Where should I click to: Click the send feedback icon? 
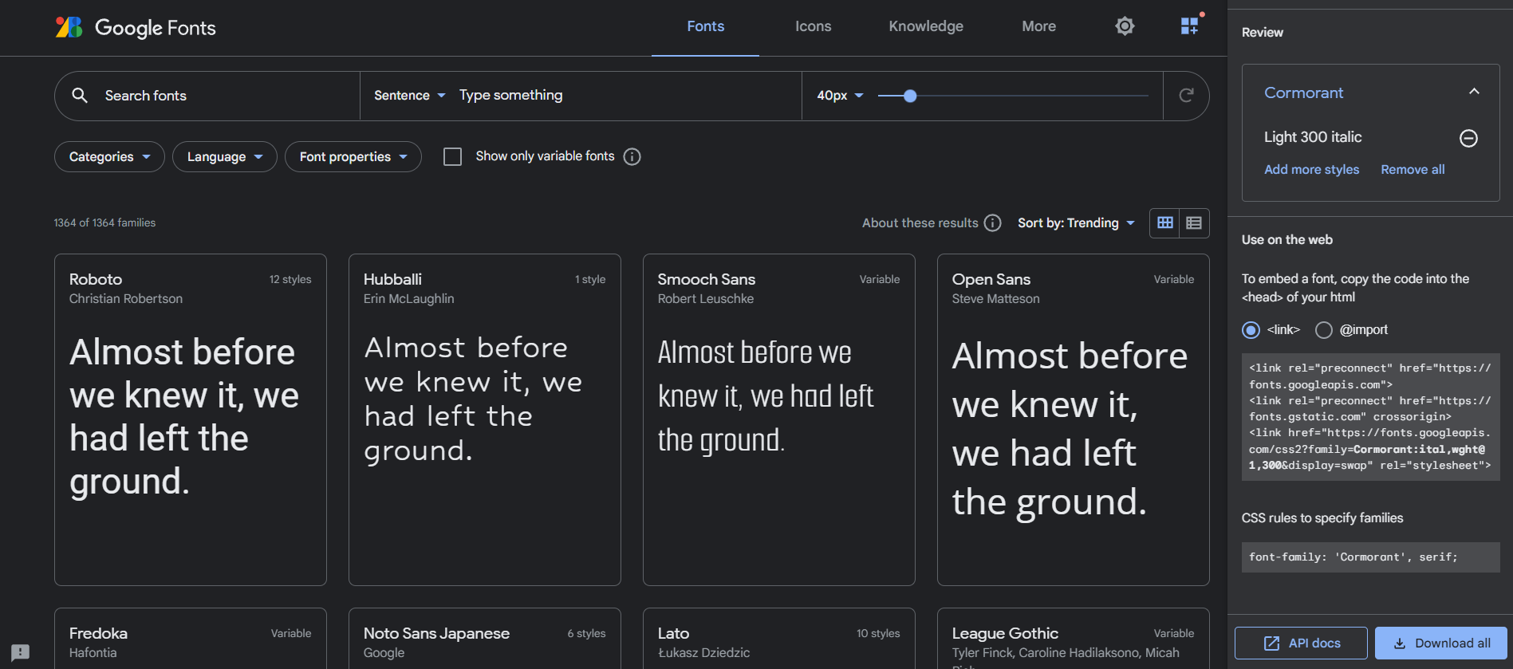(x=21, y=652)
